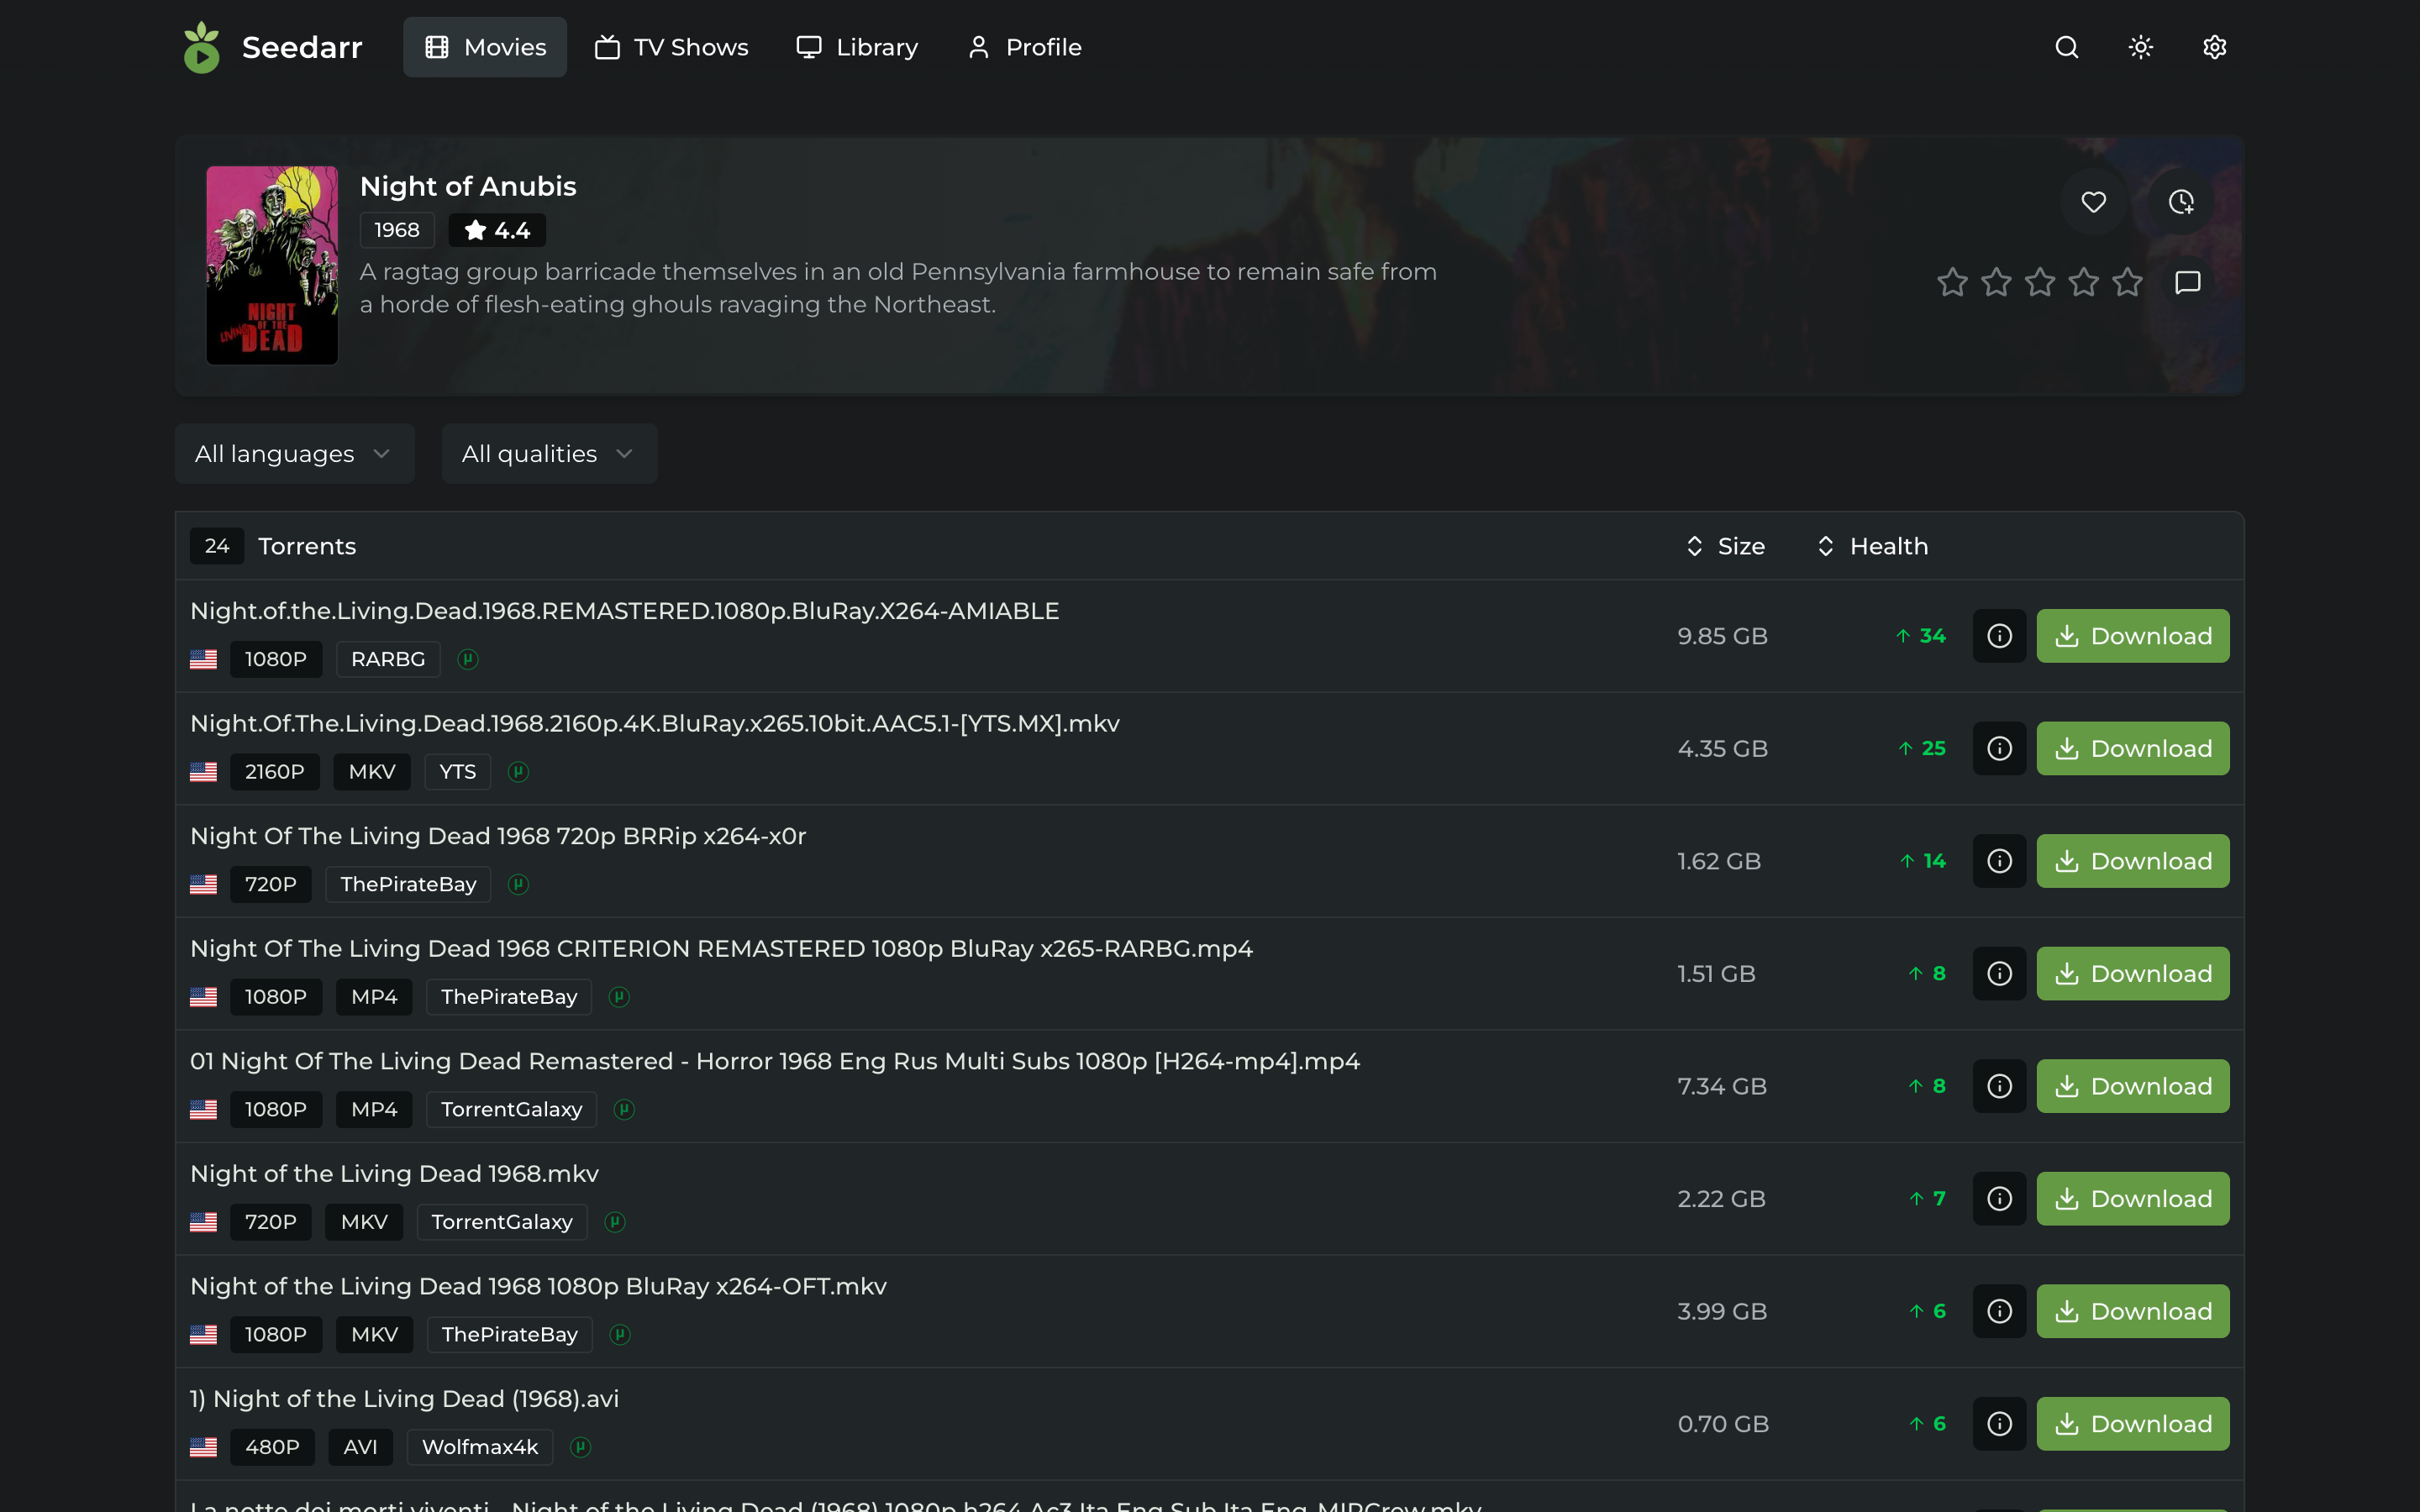Click magnet icon on 2.22 GB mkv row

(x=615, y=1222)
